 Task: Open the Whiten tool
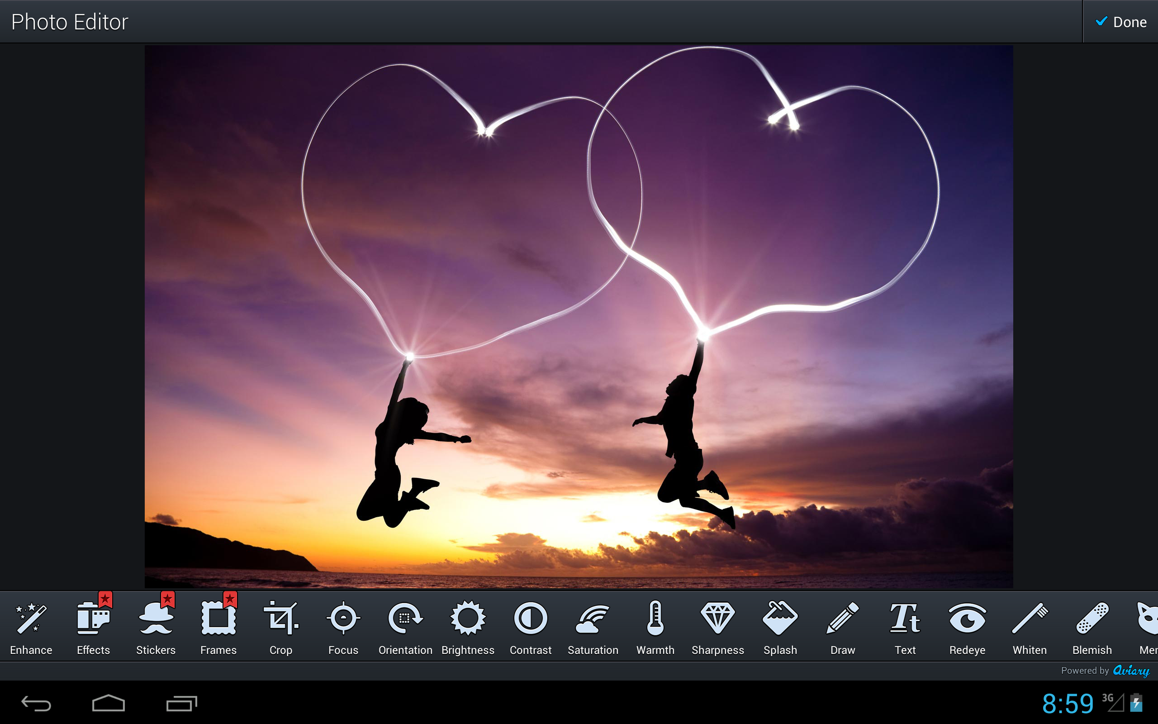click(x=1029, y=627)
